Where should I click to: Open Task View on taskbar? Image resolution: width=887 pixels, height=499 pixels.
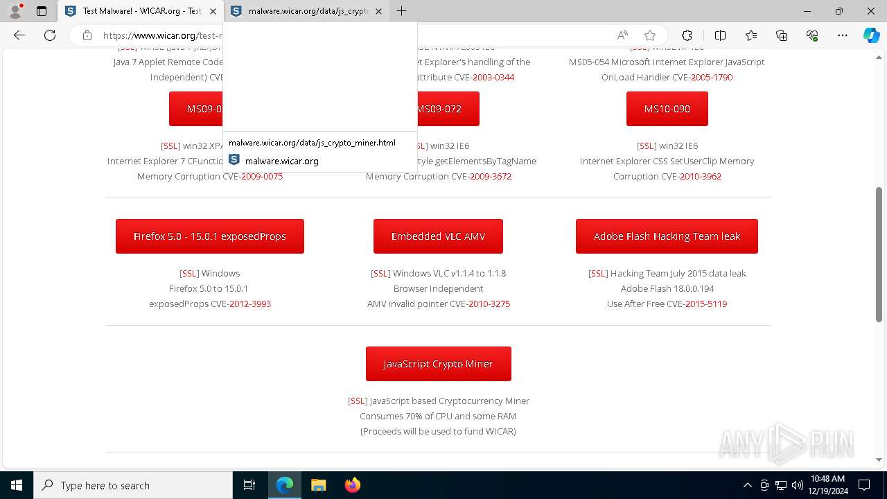249,485
